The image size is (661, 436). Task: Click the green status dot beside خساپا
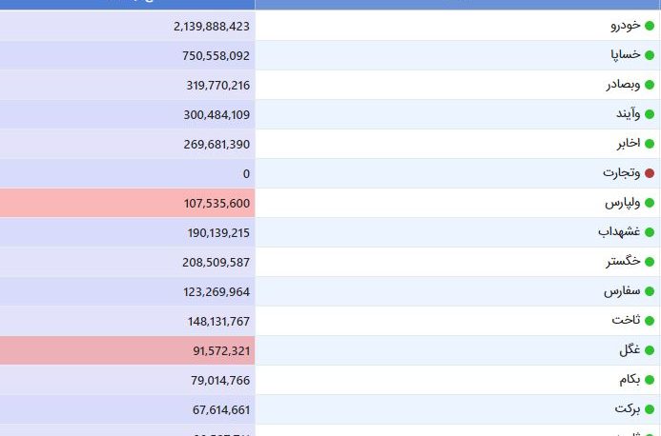click(650, 55)
